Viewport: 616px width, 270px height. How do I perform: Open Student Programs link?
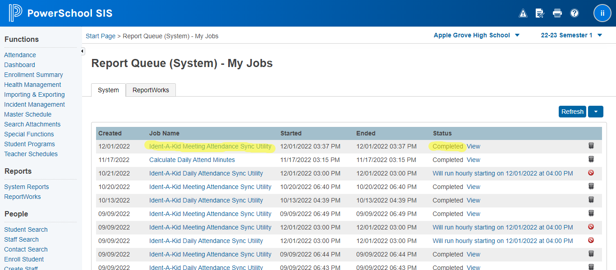(29, 144)
